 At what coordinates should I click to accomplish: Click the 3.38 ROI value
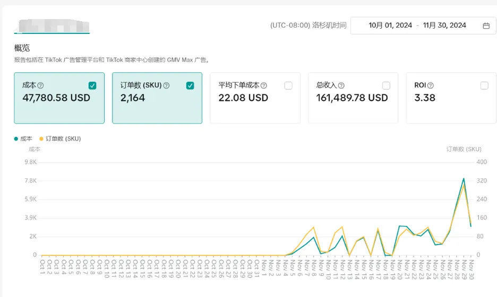(x=425, y=98)
